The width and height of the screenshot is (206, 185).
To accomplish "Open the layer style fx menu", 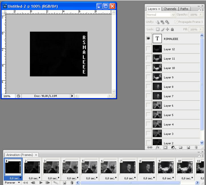I will pyautogui.click(x=158, y=147).
